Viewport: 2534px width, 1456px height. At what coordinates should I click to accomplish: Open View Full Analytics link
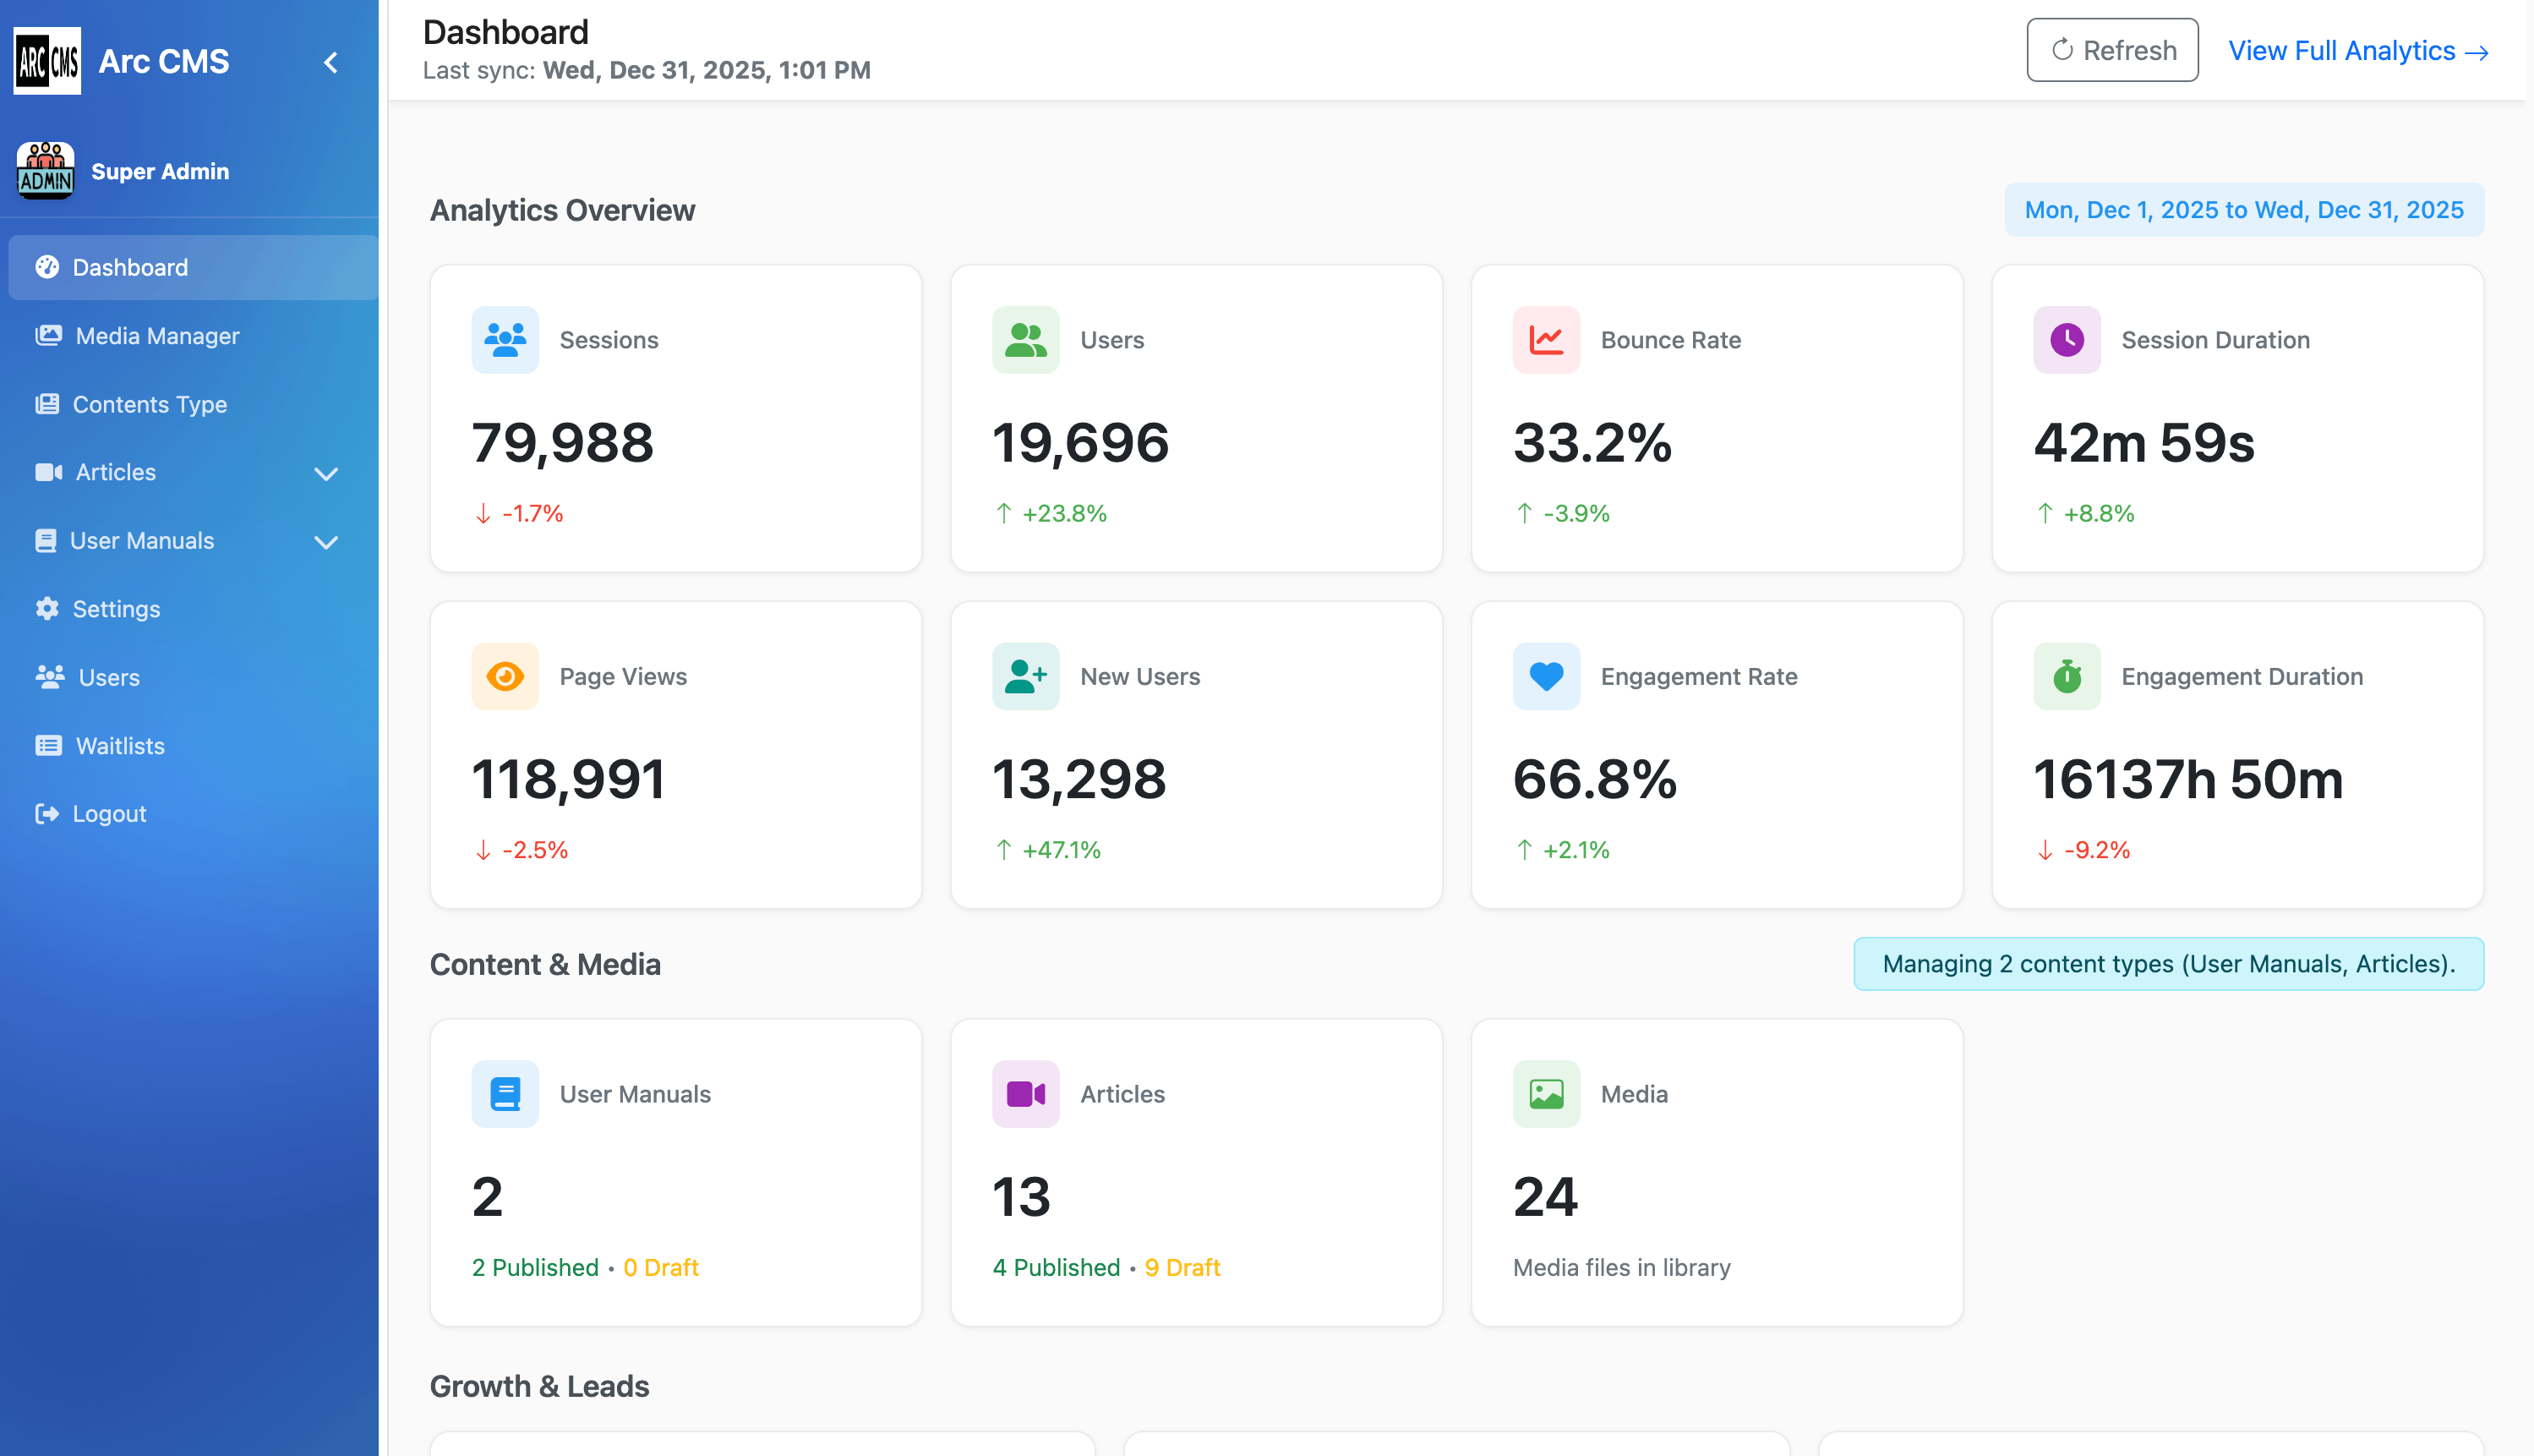[2357, 50]
